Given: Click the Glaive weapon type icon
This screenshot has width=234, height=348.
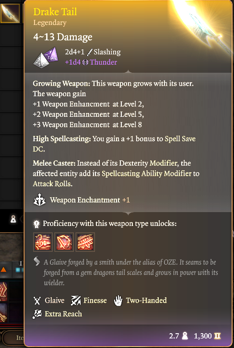Looking at the screenshot, I should 37,301.
